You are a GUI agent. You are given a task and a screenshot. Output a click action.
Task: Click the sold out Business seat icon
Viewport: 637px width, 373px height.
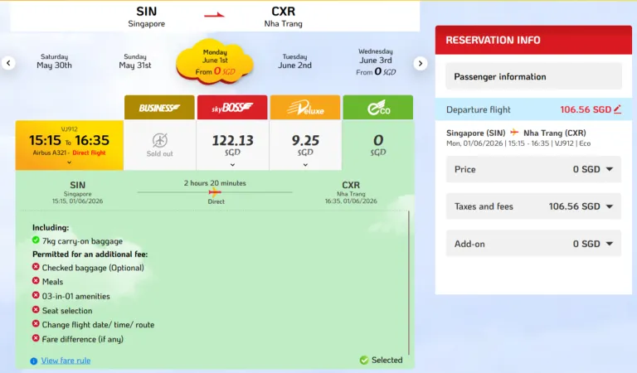coord(160,140)
